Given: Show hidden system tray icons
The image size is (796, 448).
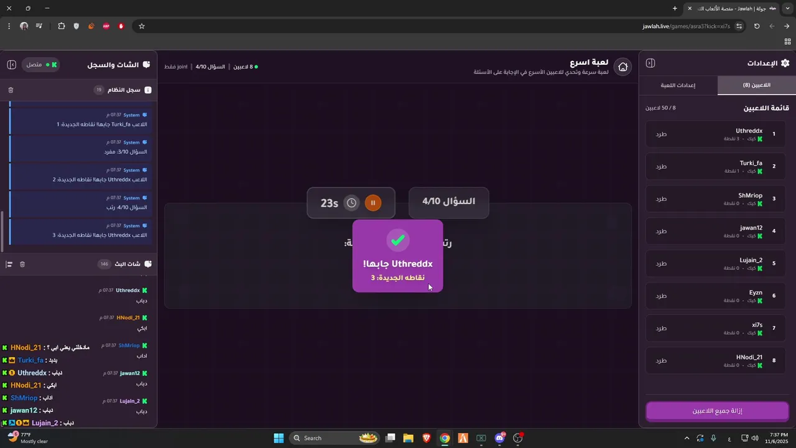Looking at the screenshot, I should click(x=687, y=438).
